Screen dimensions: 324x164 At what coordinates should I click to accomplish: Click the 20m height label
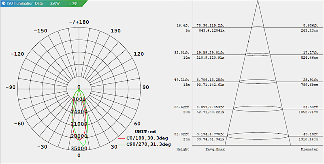pyautogui.click(x=186, y=112)
